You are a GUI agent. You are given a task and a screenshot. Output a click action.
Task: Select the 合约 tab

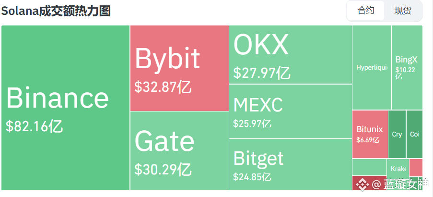(x=365, y=11)
